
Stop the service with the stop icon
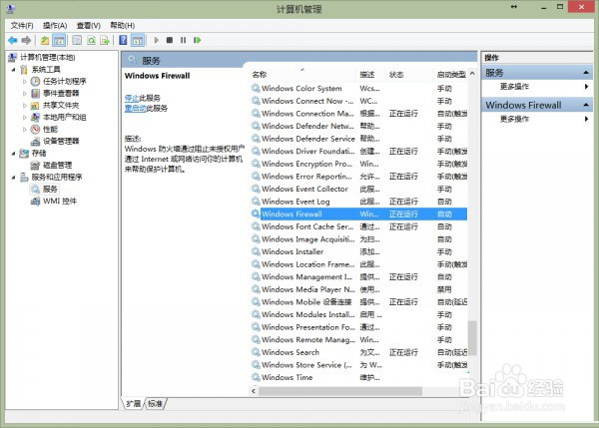tap(170, 40)
